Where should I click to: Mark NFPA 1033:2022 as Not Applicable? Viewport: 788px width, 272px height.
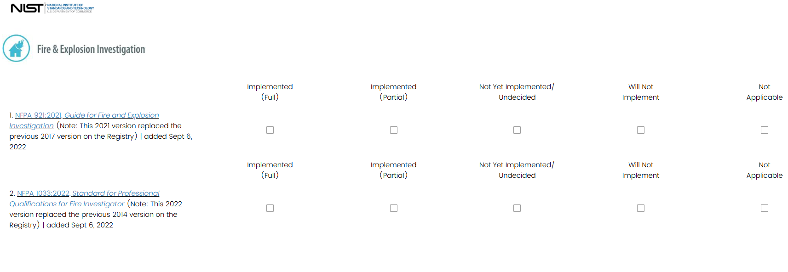(x=765, y=208)
